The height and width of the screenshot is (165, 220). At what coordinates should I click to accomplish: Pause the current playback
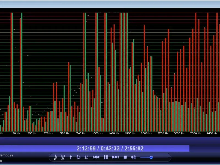click(106, 157)
